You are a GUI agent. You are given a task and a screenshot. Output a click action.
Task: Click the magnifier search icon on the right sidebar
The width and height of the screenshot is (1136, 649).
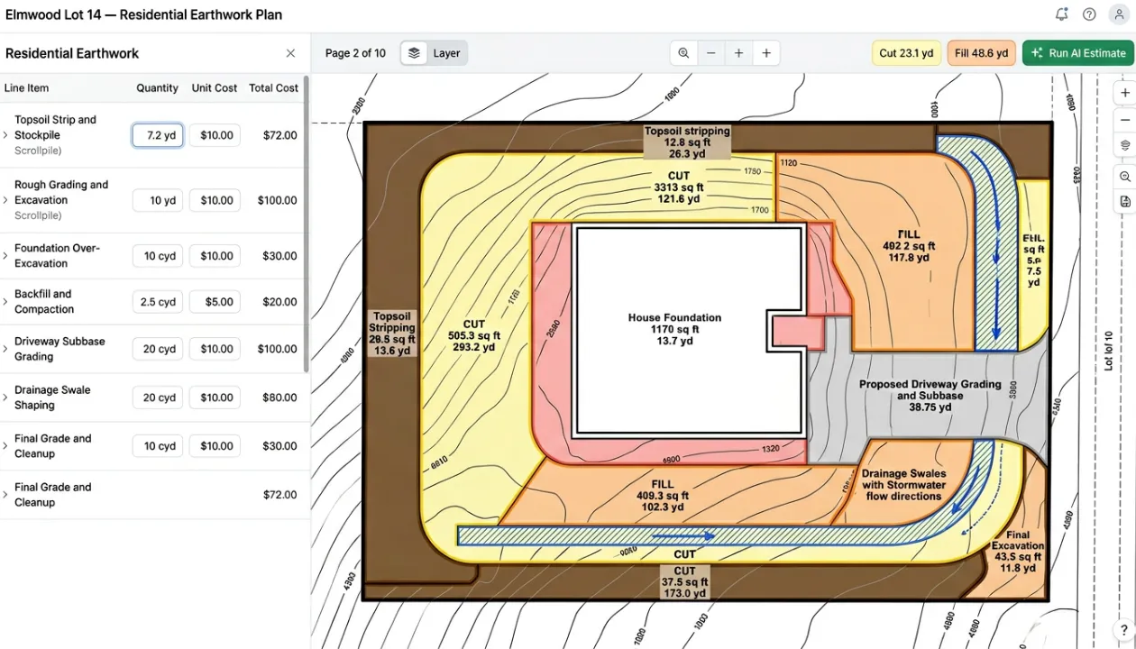[x=1124, y=177]
